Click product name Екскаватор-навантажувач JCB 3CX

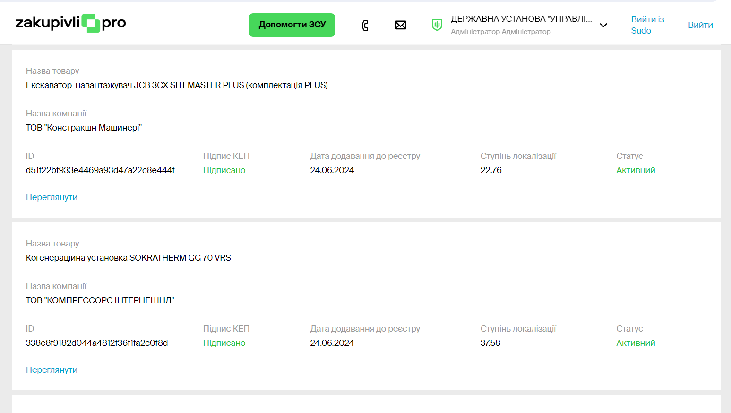[177, 85]
